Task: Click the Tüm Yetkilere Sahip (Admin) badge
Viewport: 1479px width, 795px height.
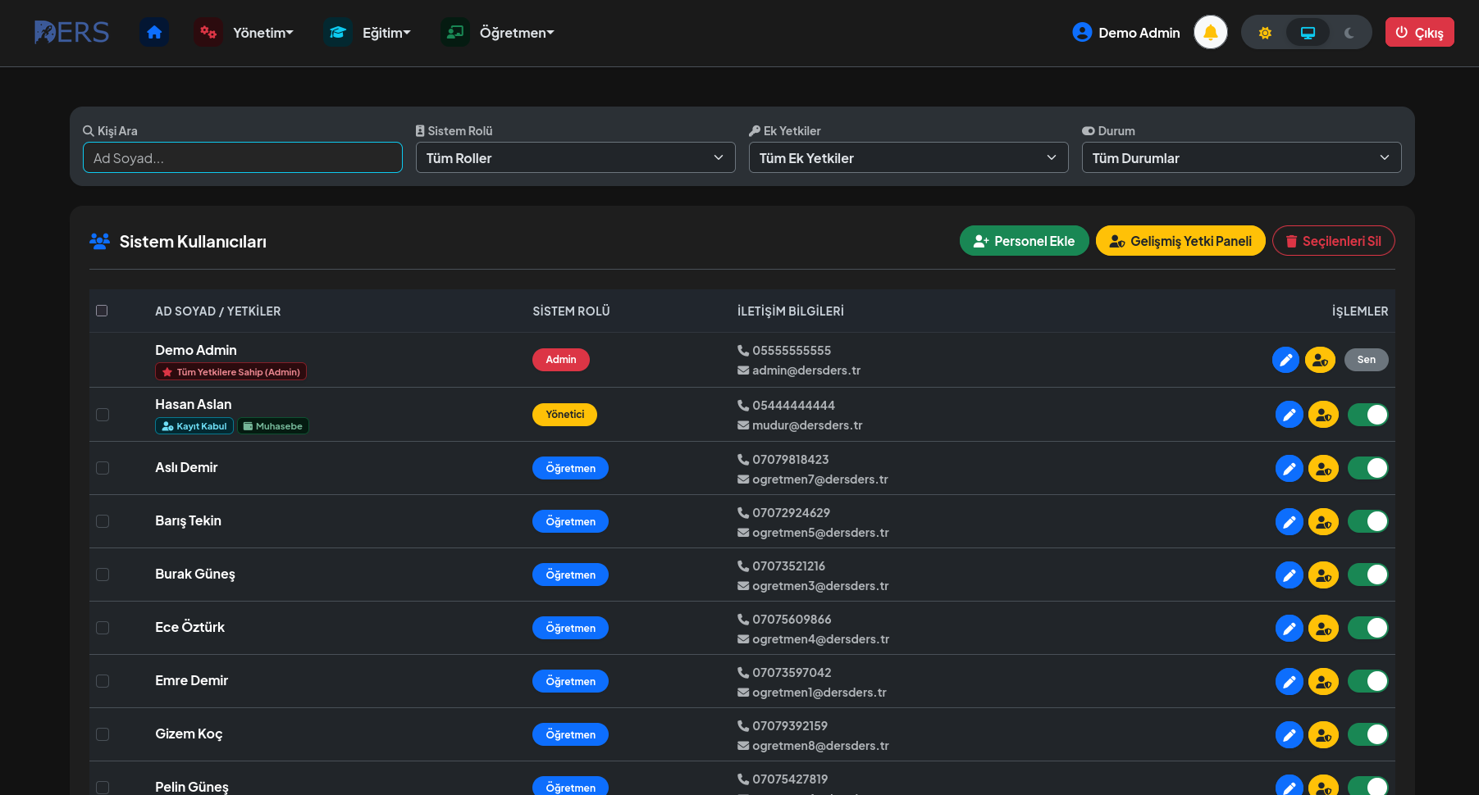Action: 231,372
